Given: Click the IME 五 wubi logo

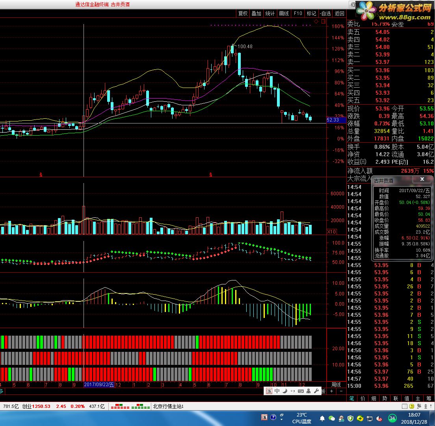Looking at the screenshot, I should point(269,391).
